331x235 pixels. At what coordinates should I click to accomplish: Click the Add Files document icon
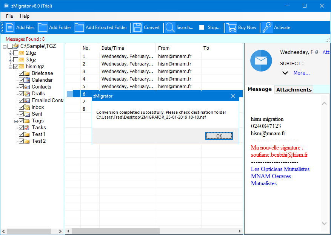point(10,27)
